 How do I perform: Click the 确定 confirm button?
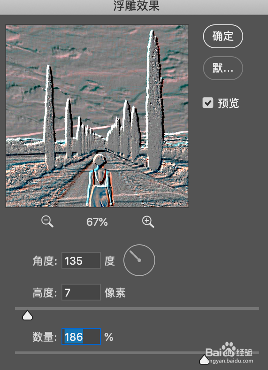(x=223, y=36)
